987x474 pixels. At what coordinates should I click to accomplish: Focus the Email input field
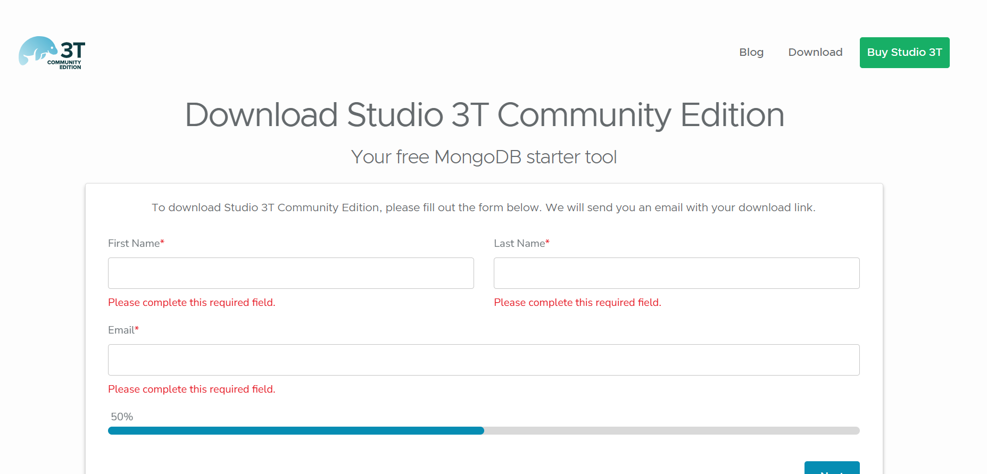(484, 360)
